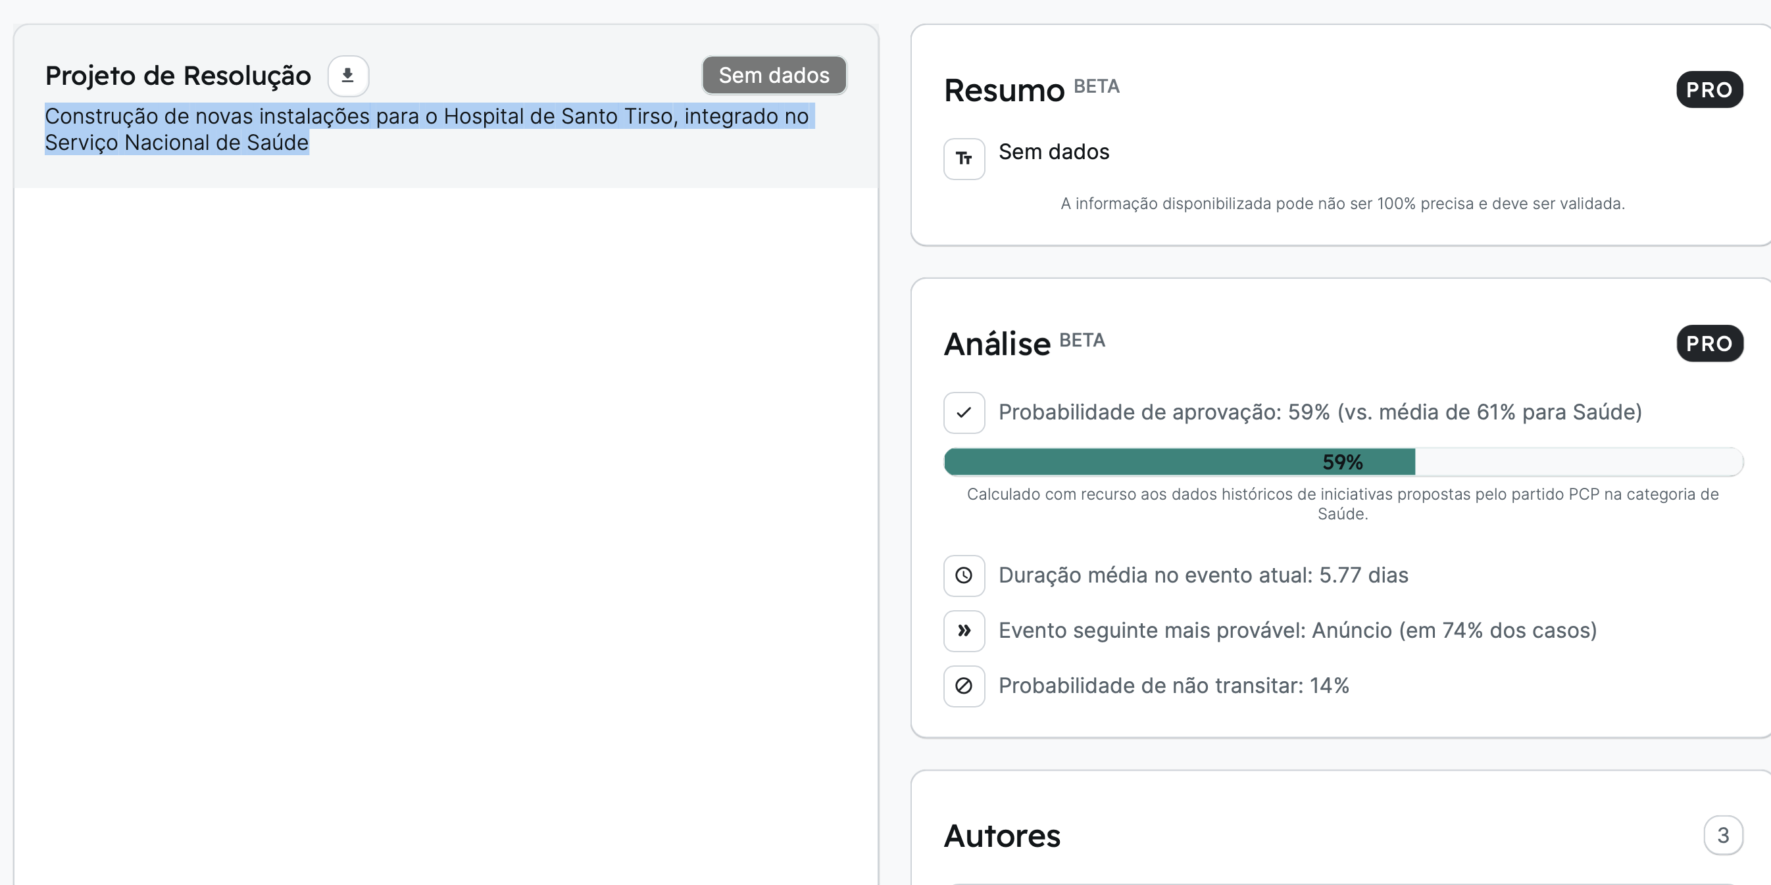
Task: Click the PRO badge in Análise
Action: click(x=1709, y=343)
